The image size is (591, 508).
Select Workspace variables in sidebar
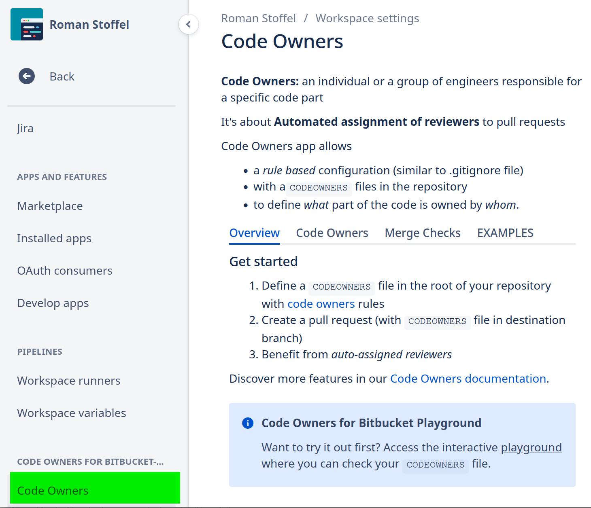(x=72, y=413)
